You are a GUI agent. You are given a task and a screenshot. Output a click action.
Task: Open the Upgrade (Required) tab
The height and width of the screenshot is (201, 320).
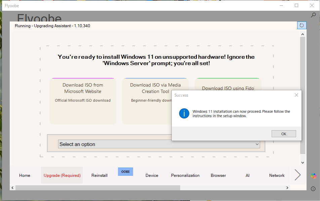[x=62, y=175]
